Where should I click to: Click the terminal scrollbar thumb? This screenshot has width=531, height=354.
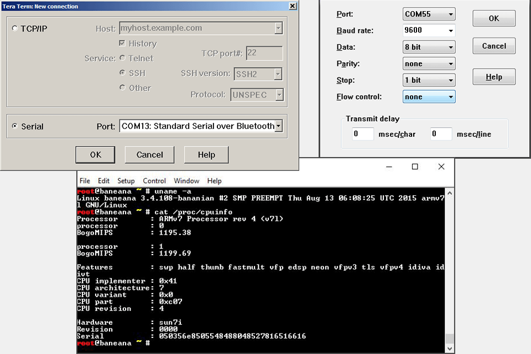click(450, 339)
